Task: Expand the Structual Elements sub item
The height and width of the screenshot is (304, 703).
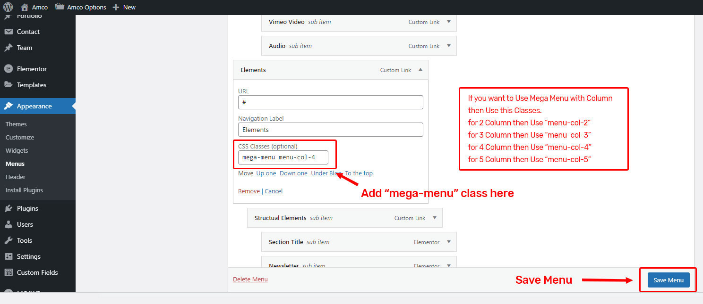Action: click(x=434, y=218)
